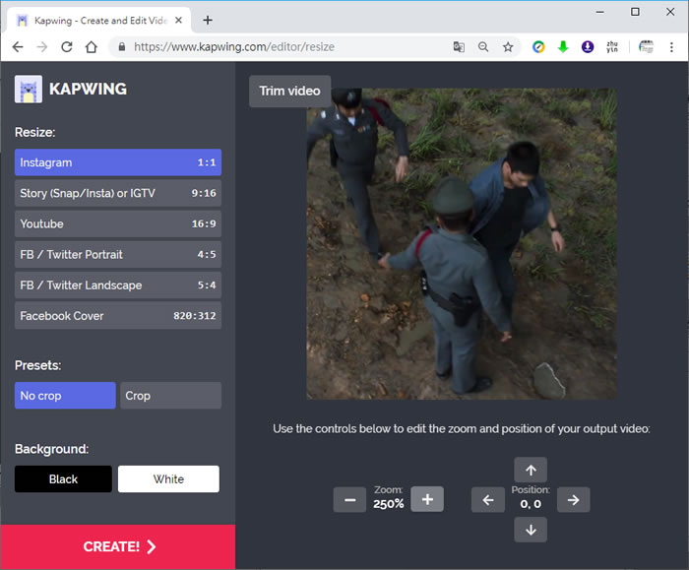Click the zoom out minus button

click(x=349, y=499)
